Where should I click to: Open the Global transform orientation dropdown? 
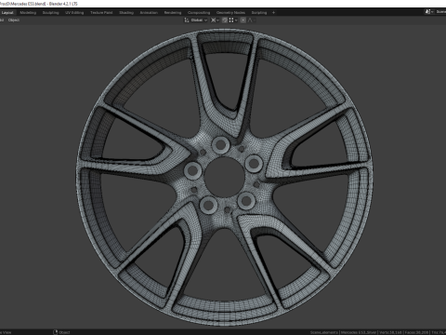coord(196,20)
